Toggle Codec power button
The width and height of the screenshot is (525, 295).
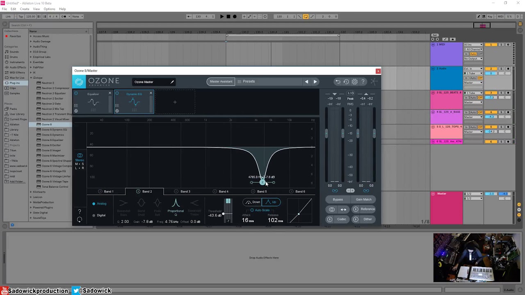[x=329, y=219]
